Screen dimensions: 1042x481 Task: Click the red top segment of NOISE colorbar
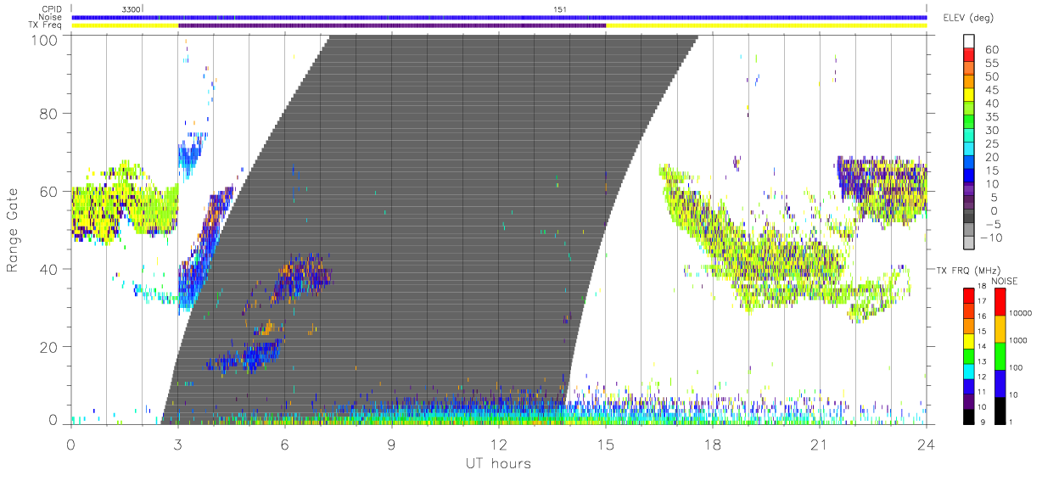(x=1000, y=302)
